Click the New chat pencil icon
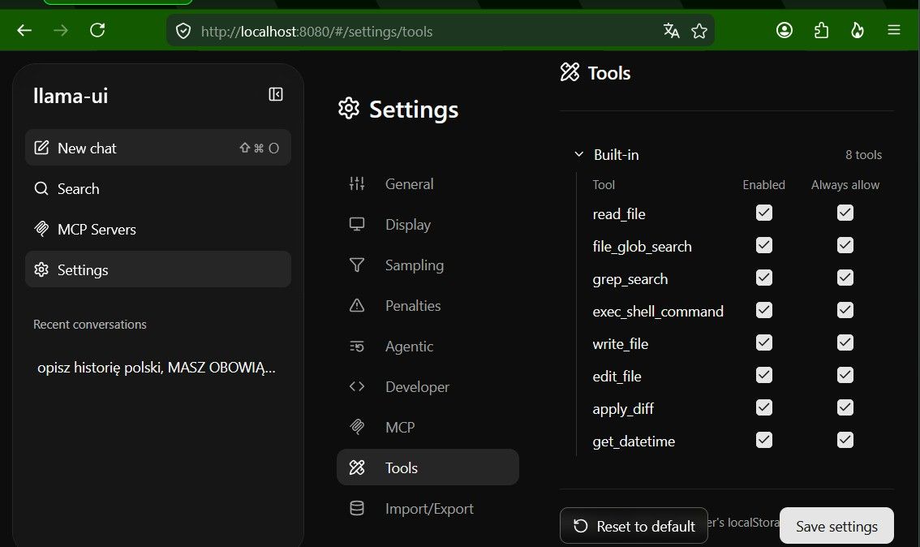The width and height of the screenshot is (920, 547). (41, 148)
